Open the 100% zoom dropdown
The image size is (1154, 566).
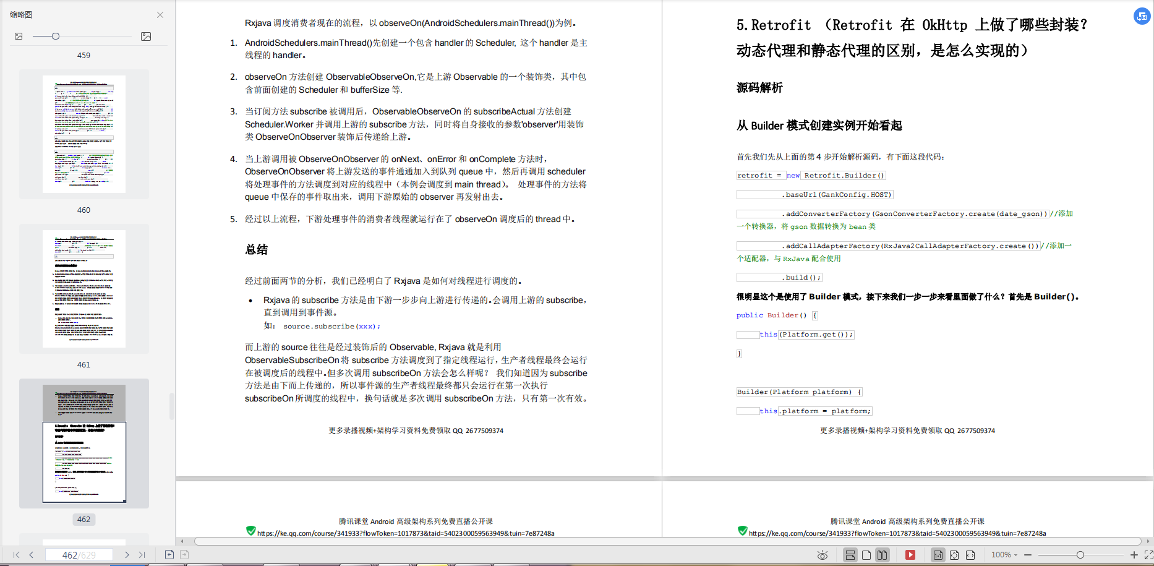point(1004,555)
